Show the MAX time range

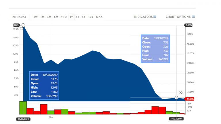click(99, 17)
